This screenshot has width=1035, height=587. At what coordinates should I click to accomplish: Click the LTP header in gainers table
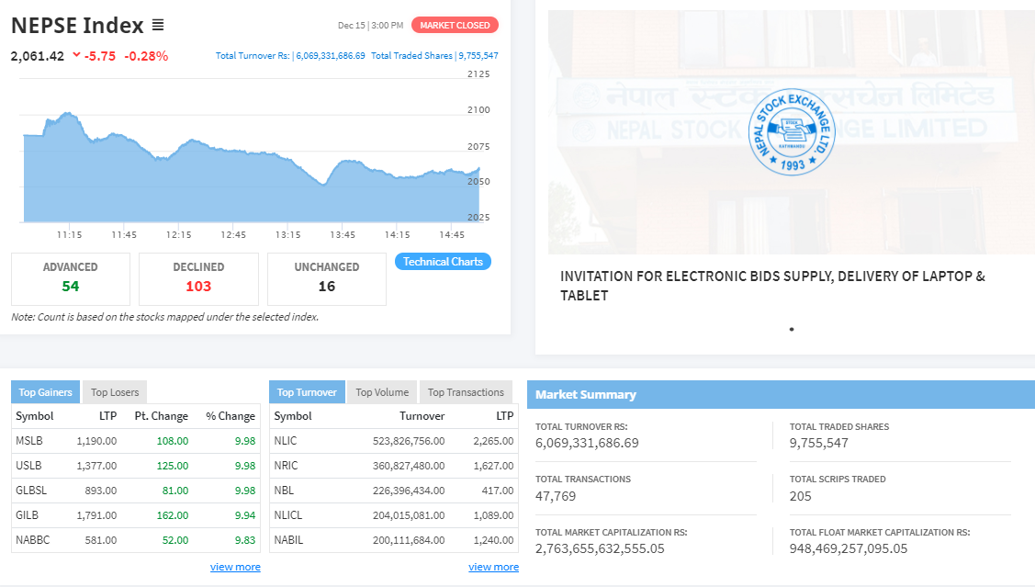[107, 416]
